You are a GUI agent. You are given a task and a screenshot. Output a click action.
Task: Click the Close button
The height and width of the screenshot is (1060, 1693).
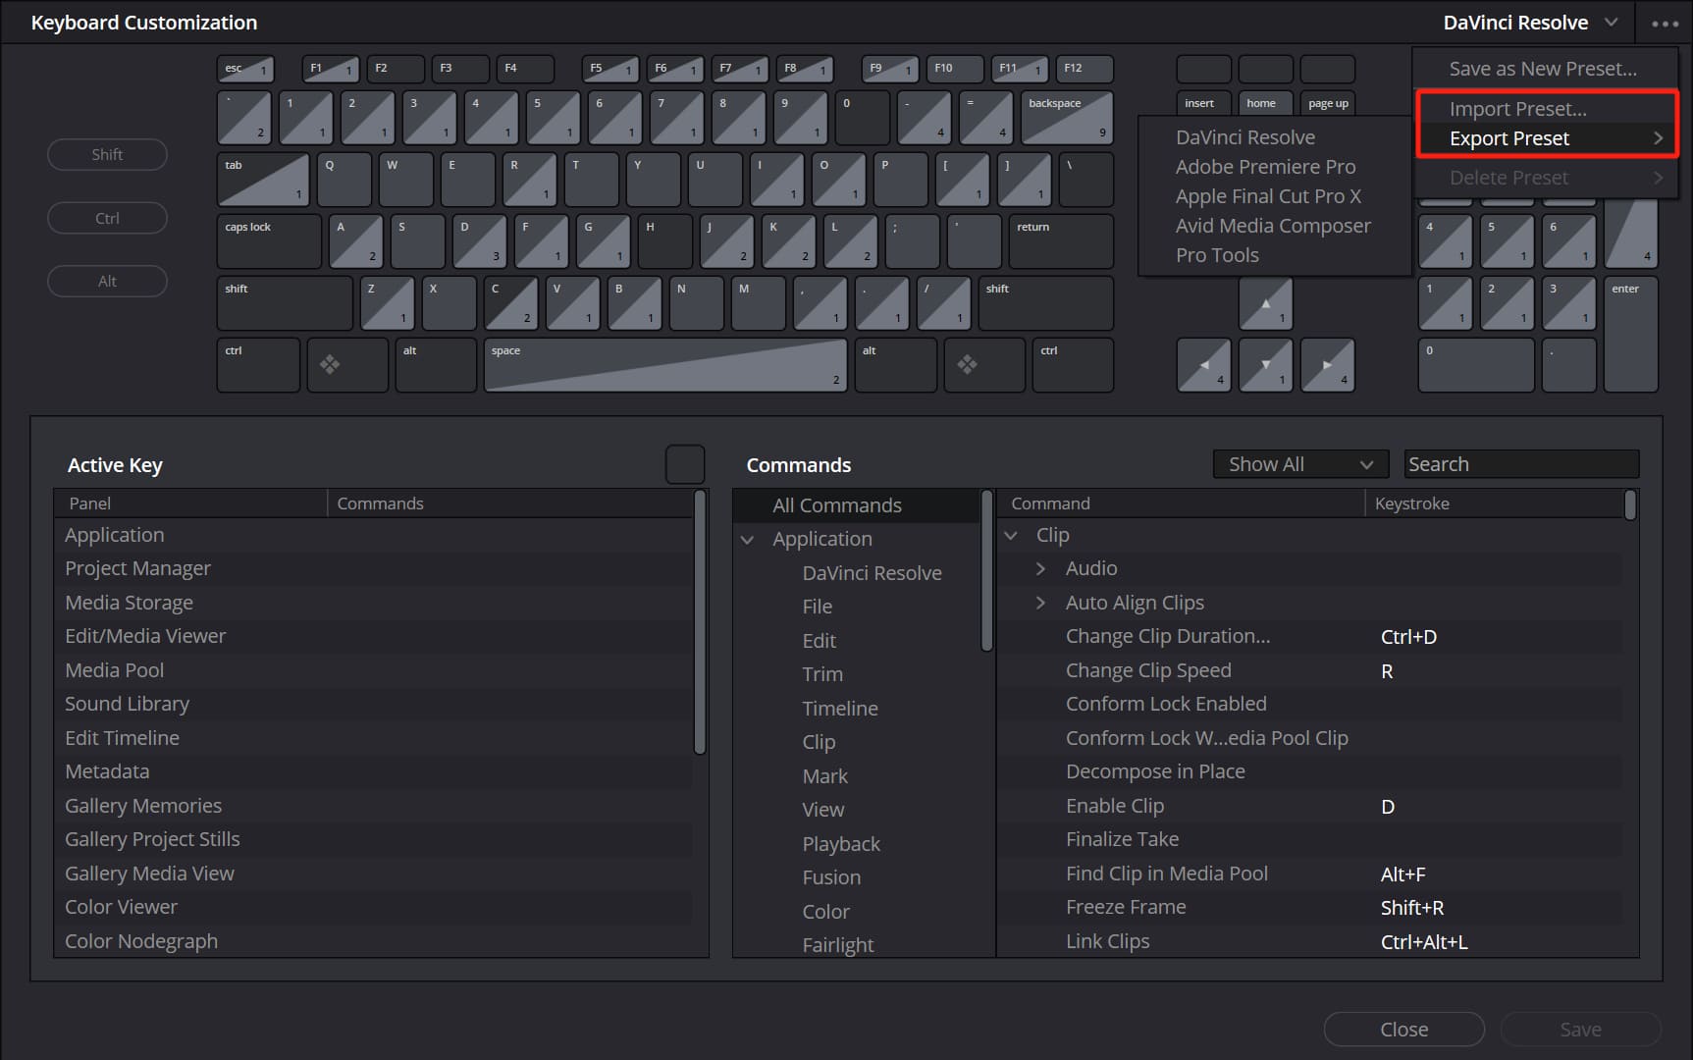point(1402,1030)
